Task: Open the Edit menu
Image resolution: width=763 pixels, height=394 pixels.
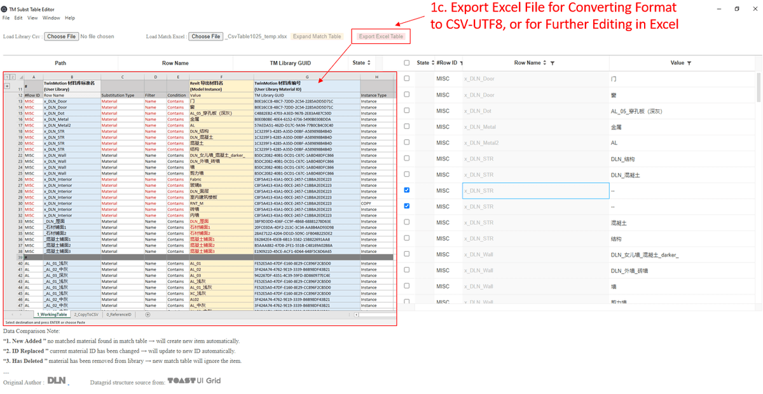Action: (x=18, y=18)
